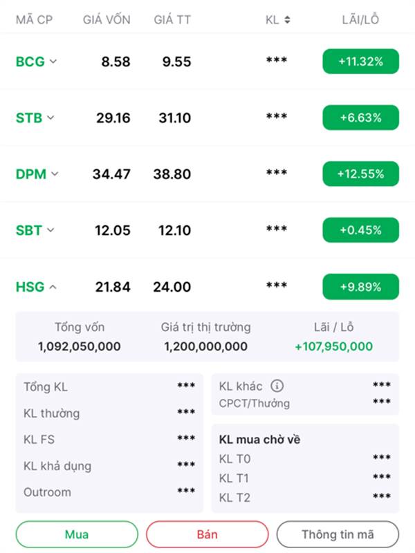Image resolution: width=415 pixels, height=553 pixels.
Task: Click the MÃ CP column header
Action: click(x=34, y=19)
